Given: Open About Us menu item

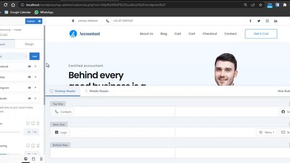Looking at the screenshot, I should [x=146, y=34].
